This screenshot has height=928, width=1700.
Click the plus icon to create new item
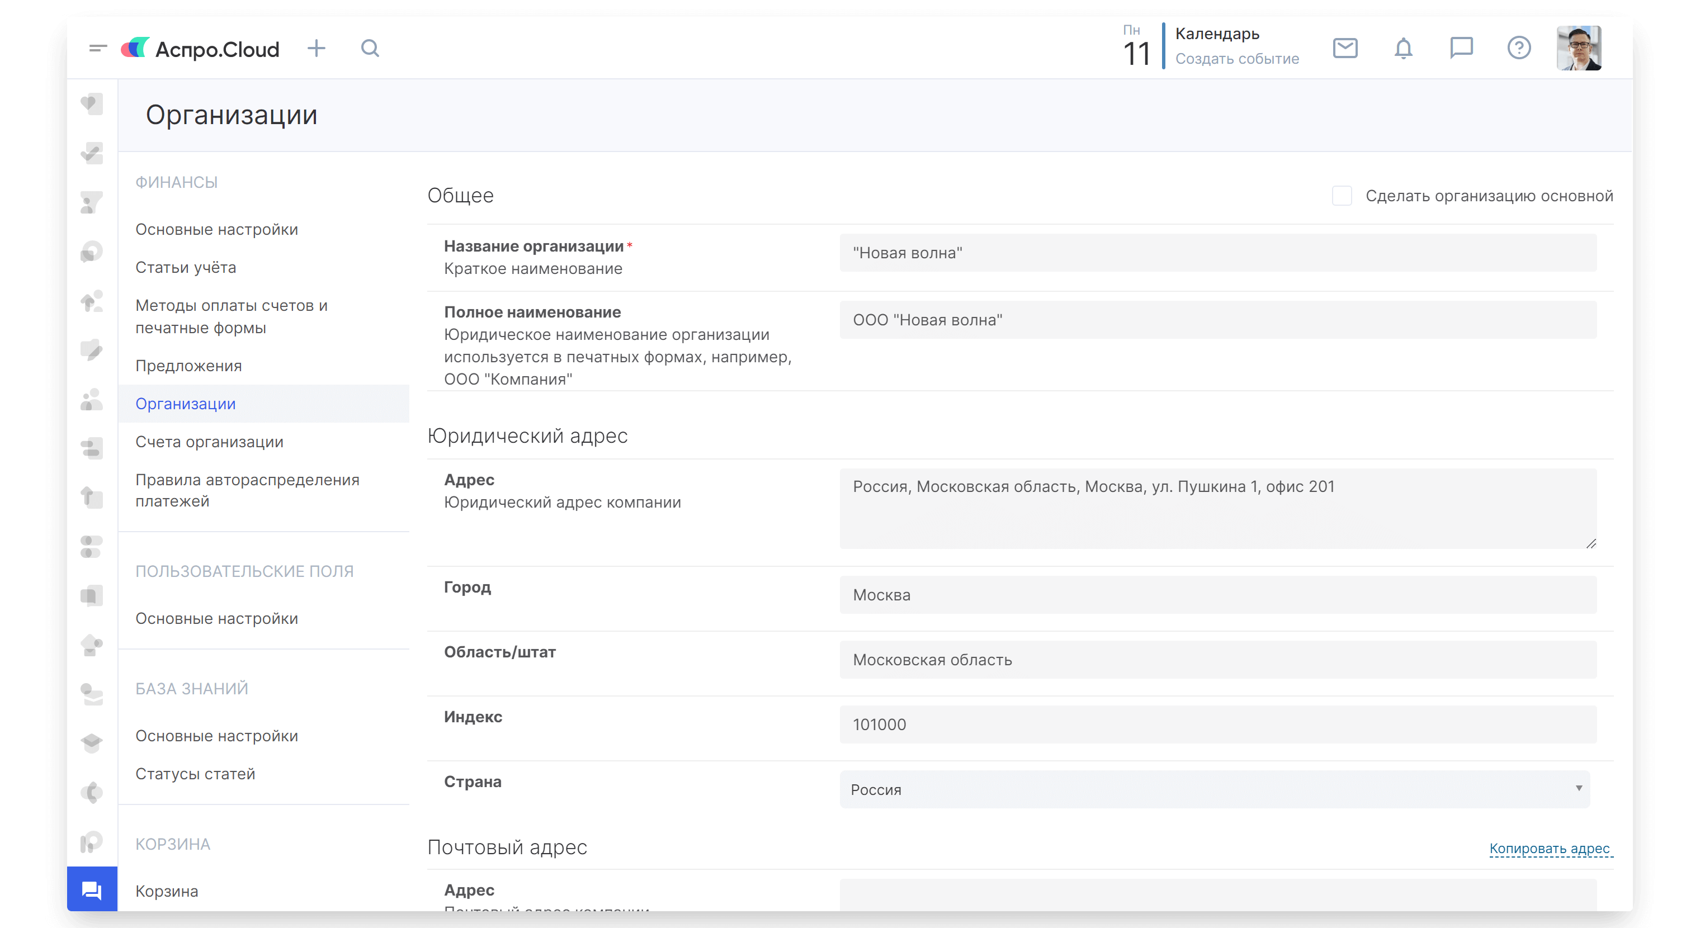(x=316, y=48)
